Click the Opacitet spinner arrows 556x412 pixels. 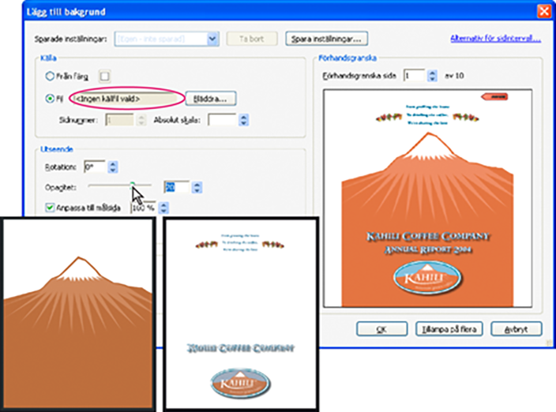coord(197,187)
